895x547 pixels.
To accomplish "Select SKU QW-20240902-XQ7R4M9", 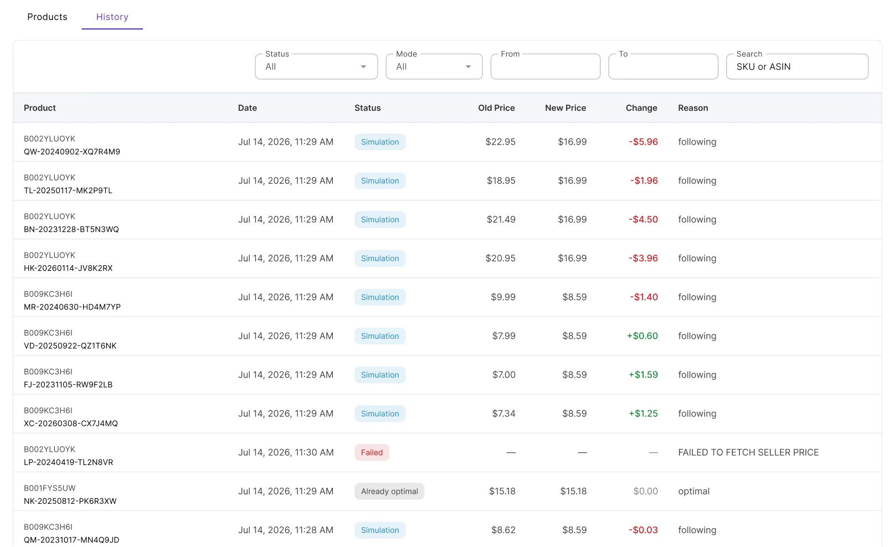I will click(x=72, y=152).
